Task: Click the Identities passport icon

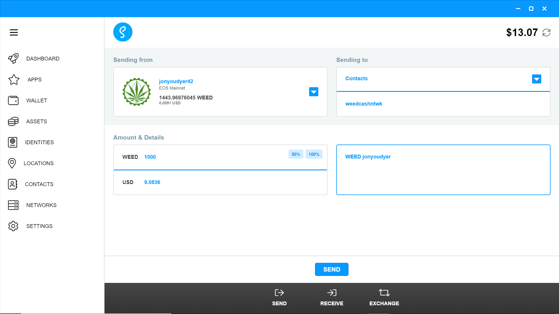Action: pyautogui.click(x=13, y=142)
